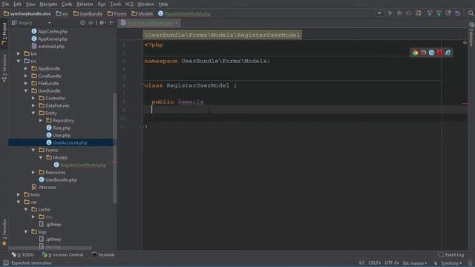Screen dimensions: 475x267
Task: Collapse the Entity folder
Action: pos(33,113)
